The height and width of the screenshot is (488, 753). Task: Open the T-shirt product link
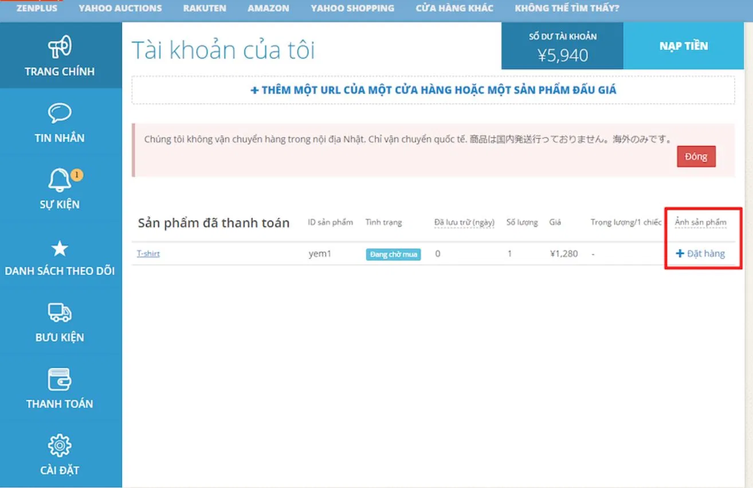[x=148, y=254]
